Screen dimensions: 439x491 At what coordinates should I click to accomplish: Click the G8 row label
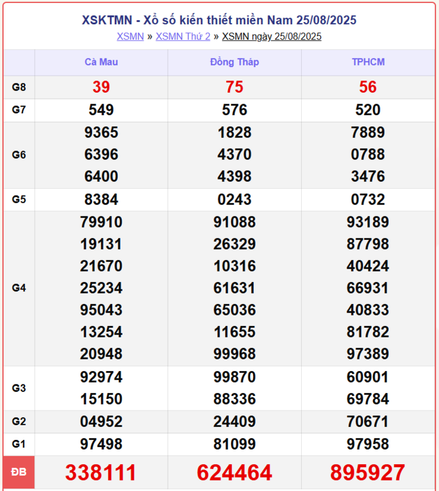tap(19, 87)
